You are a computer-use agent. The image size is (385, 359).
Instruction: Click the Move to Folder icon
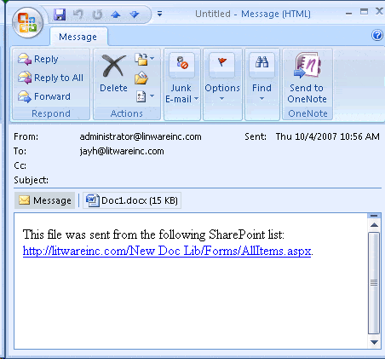click(x=141, y=59)
